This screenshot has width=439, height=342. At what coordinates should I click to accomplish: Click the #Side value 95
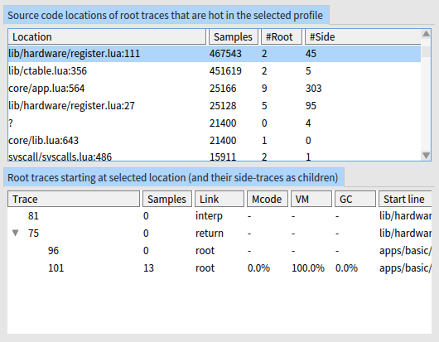311,105
